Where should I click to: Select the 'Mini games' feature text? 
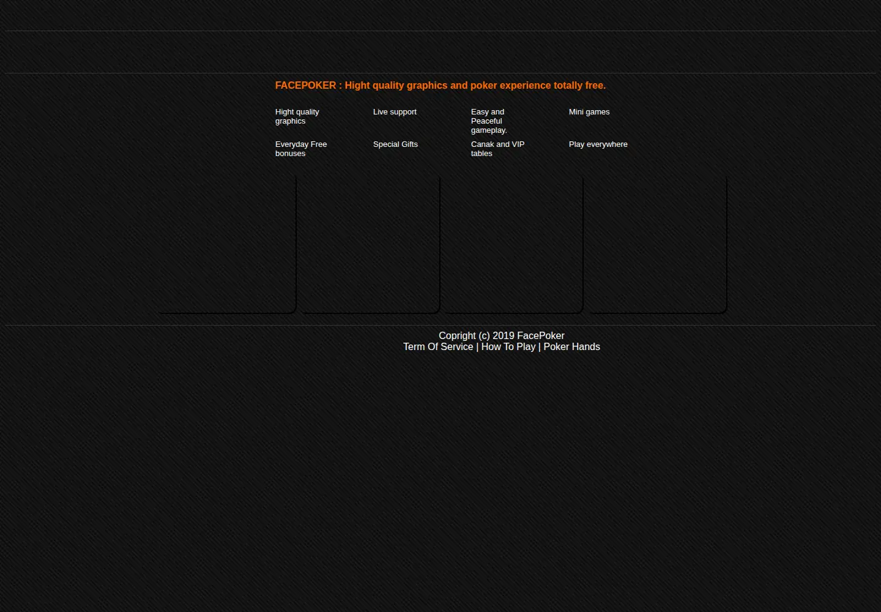pyautogui.click(x=589, y=112)
